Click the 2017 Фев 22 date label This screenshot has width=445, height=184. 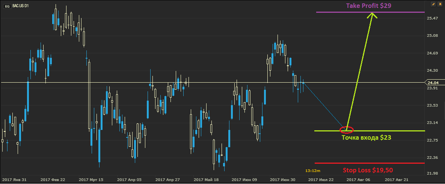coord(53,180)
